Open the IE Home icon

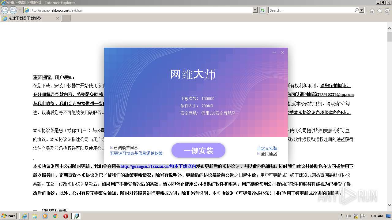(372, 11)
